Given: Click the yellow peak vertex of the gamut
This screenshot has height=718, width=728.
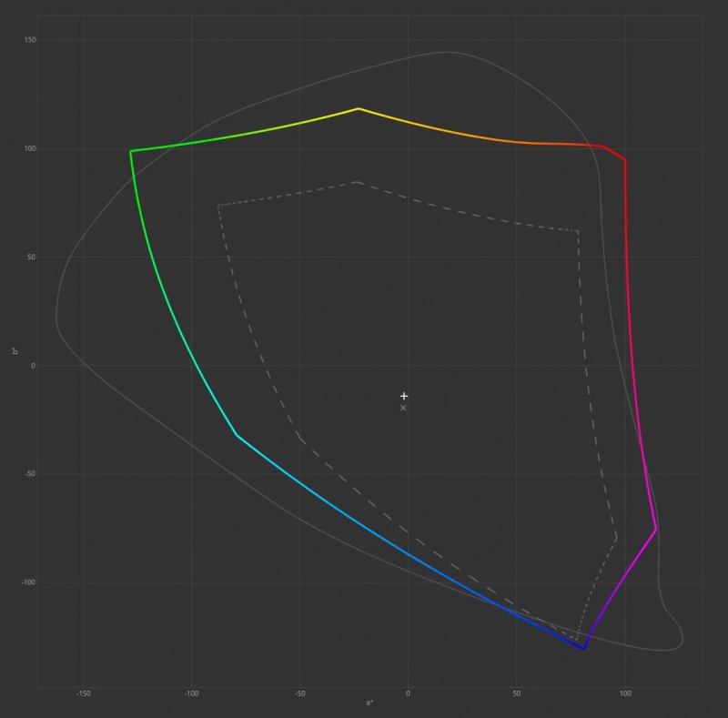Looking at the screenshot, I should [x=358, y=108].
